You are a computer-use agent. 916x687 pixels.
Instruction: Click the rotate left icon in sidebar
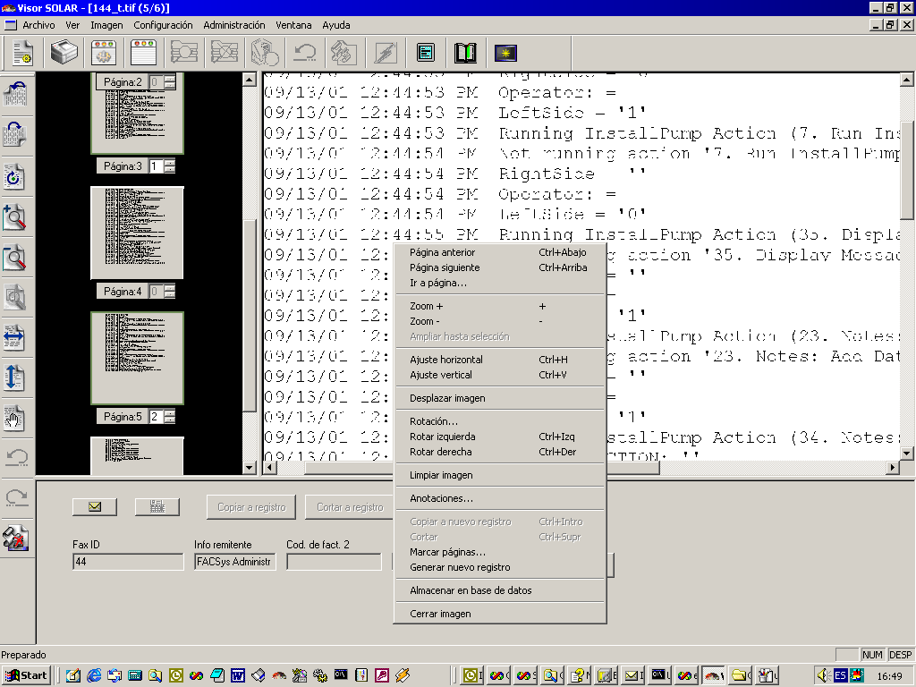click(x=15, y=93)
